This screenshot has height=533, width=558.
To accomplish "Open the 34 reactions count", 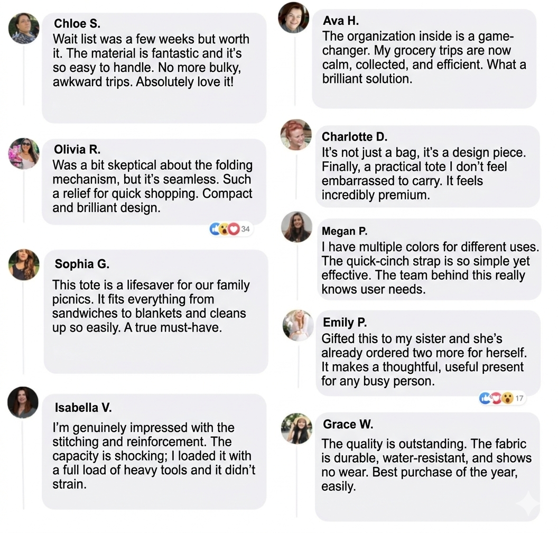I will click(245, 229).
